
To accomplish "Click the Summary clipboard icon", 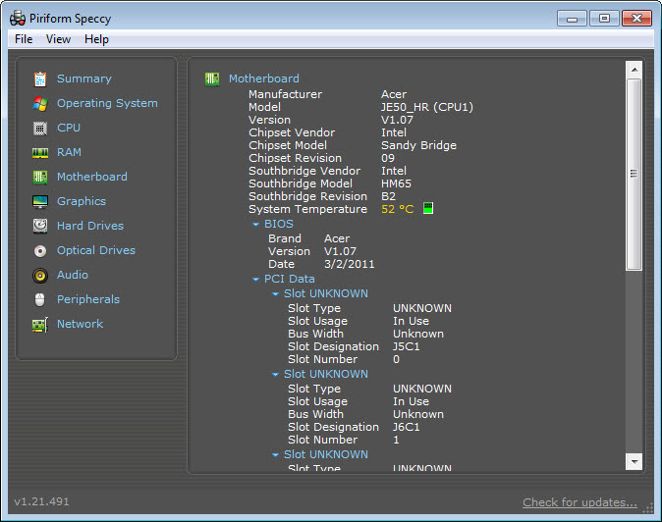I will pos(40,79).
